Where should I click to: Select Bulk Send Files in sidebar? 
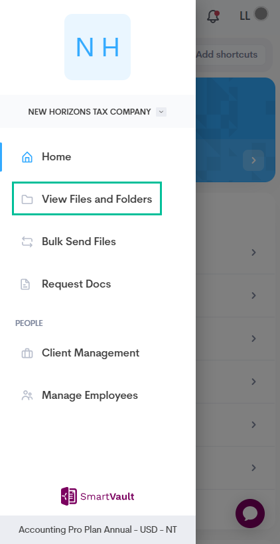pyautogui.click(x=79, y=241)
